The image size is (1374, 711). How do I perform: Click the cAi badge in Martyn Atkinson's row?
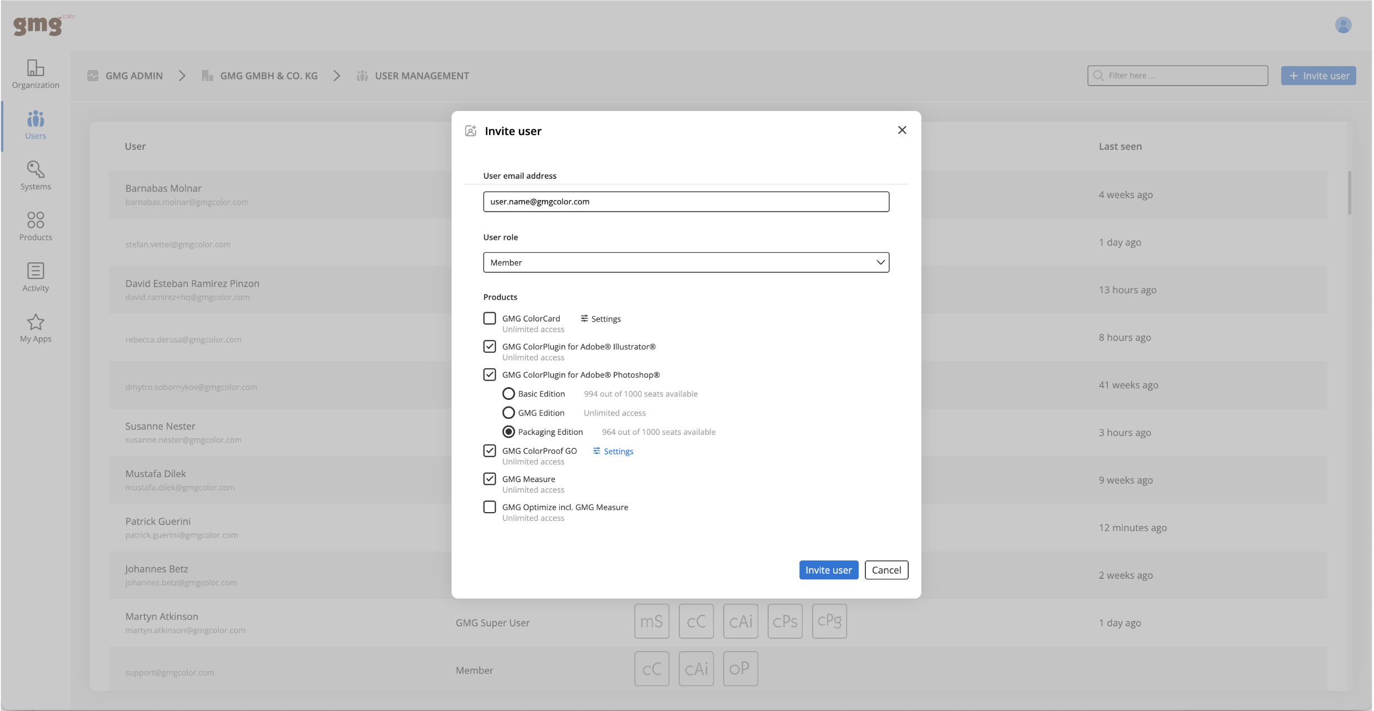click(740, 621)
